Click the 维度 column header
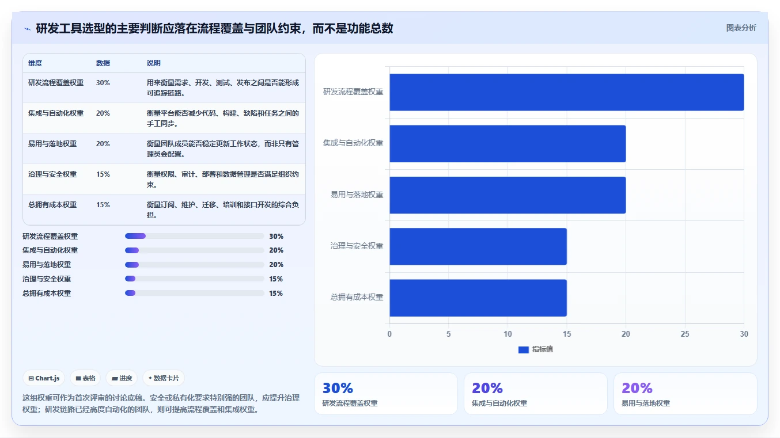780x438 pixels. pyautogui.click(x=35, y=63)
